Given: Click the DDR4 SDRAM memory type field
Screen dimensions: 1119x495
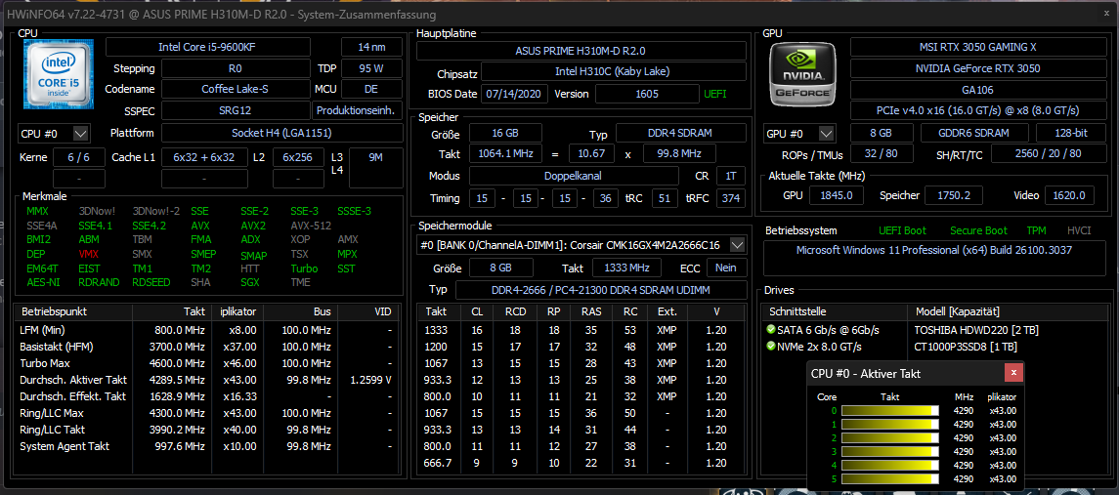Looking at the screenshot, I should (x=681, y=134).
